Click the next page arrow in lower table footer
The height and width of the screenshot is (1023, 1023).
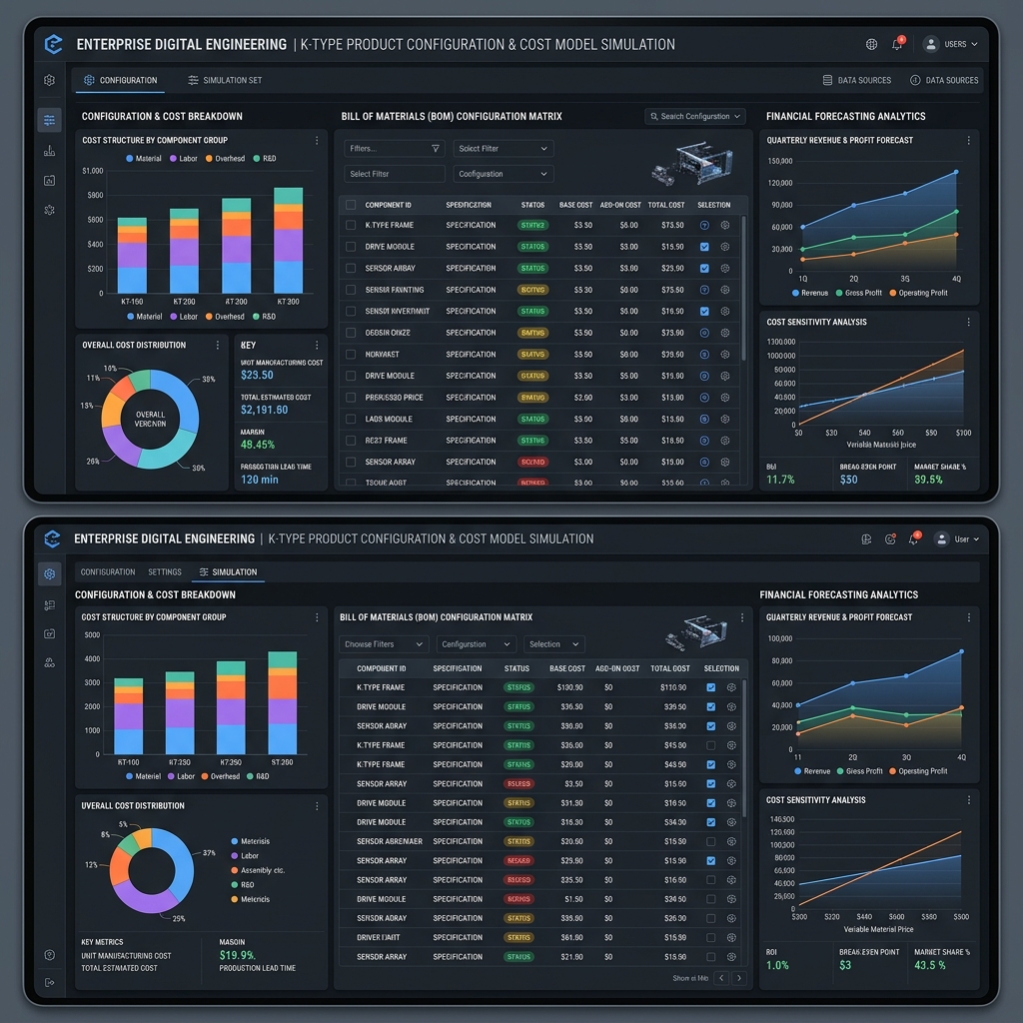tap(739, 978)
